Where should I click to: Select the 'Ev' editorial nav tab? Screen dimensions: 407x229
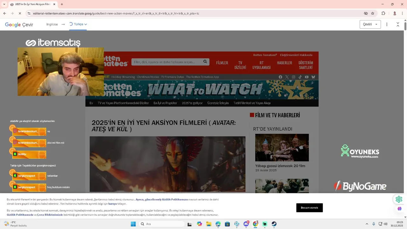tap(91, 103)
